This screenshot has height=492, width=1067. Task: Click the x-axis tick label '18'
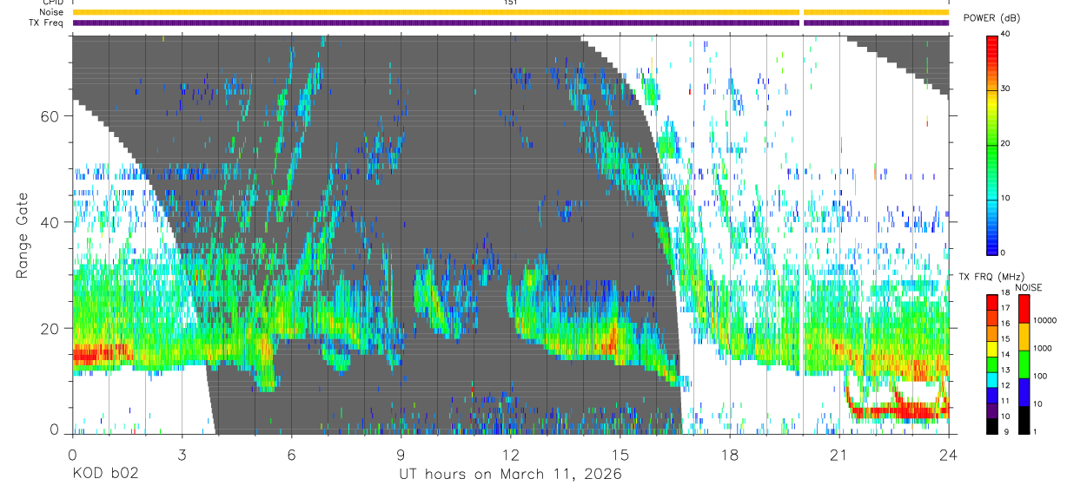(730, 454)
